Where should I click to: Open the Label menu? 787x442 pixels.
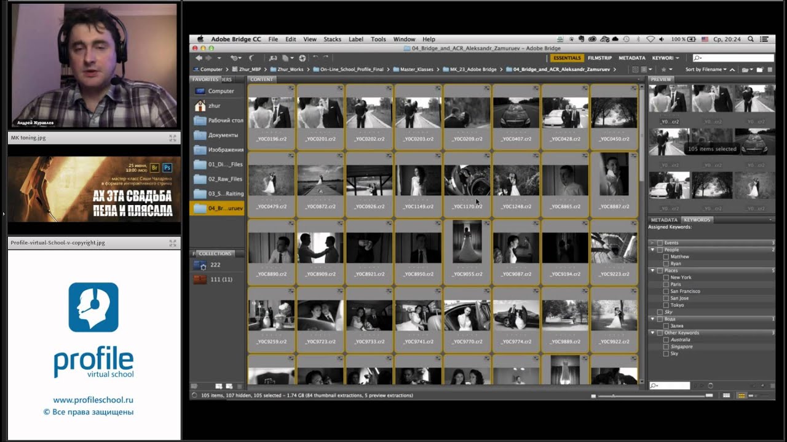356,39
